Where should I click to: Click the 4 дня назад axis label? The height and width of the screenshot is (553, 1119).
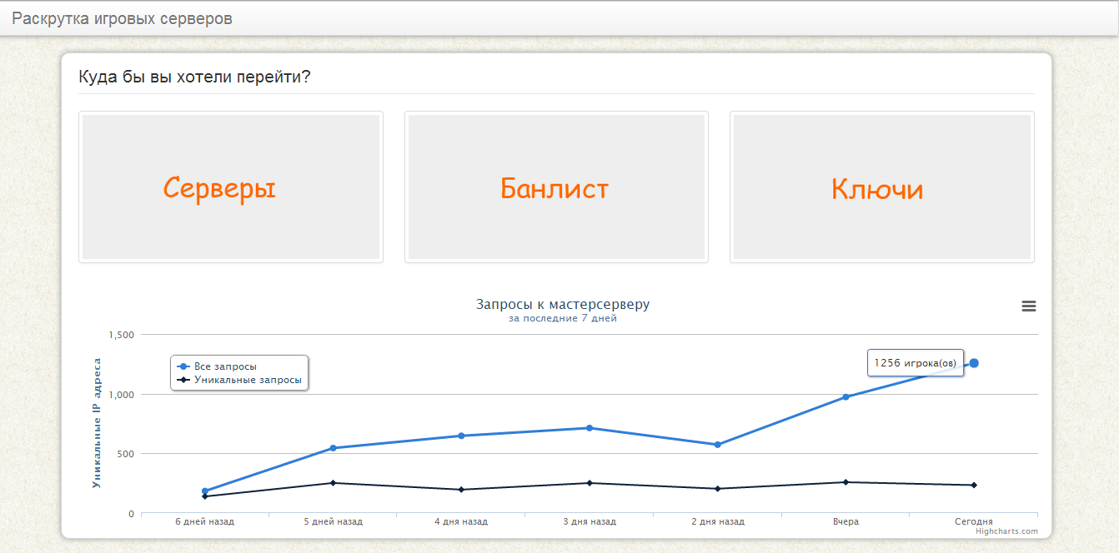(461, 522)
